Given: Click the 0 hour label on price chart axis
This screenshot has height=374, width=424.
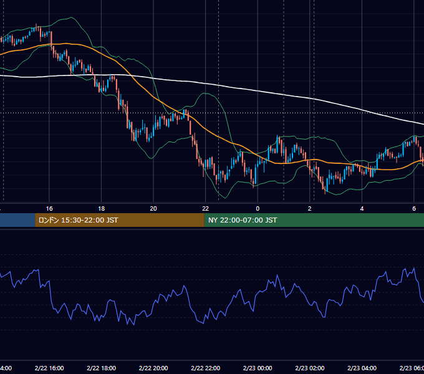Looking at the screenshot, I should click(258, 209).
